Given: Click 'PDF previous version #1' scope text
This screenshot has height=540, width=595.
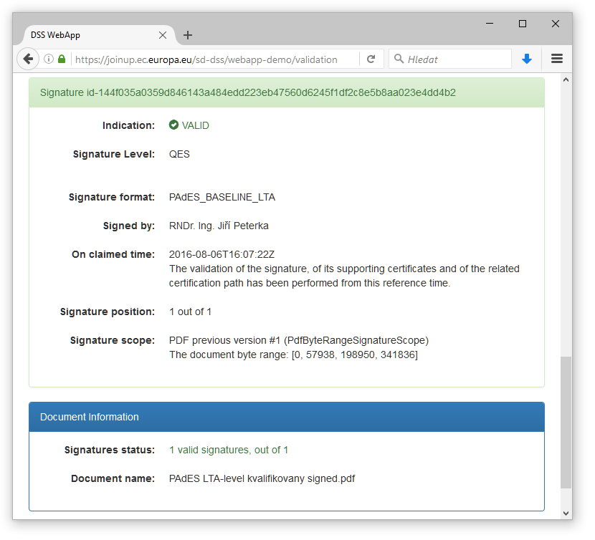Looking at the screenshot, I should (224, 340).
